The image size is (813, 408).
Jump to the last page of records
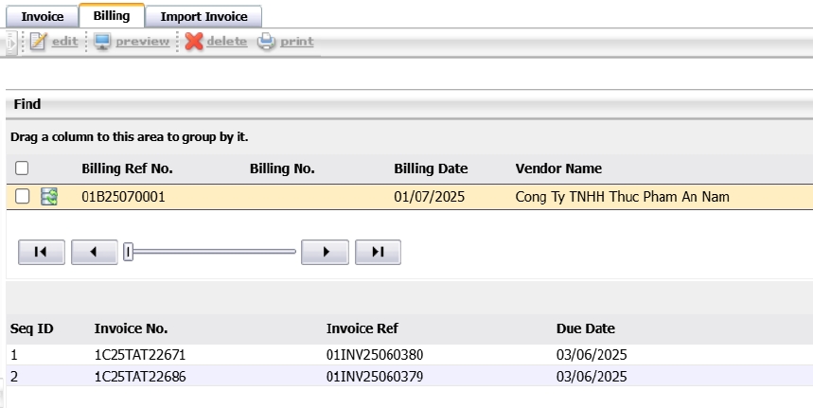pyautogui.click(x=378, y=252)
